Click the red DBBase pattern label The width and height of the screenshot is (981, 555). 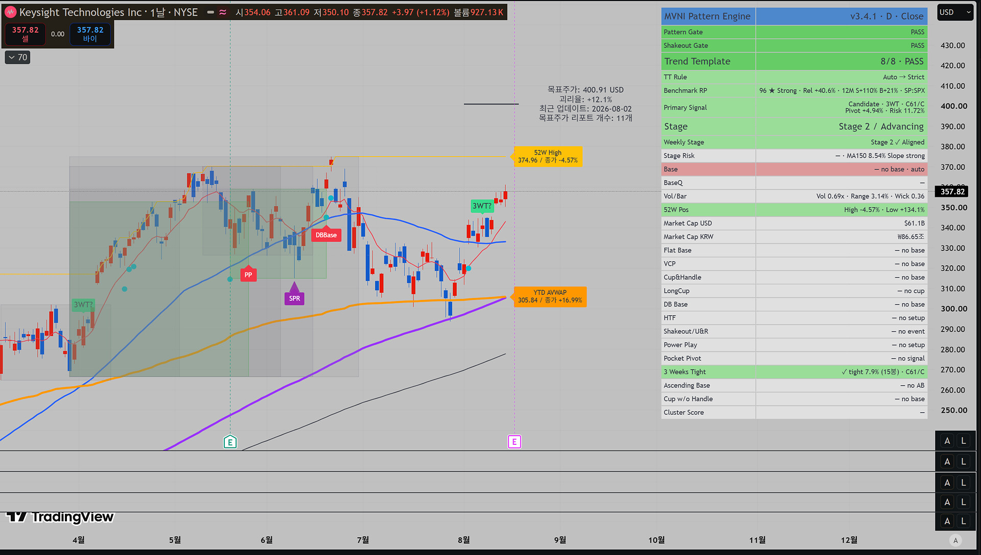pyautogui.click(x=326, y=234)
